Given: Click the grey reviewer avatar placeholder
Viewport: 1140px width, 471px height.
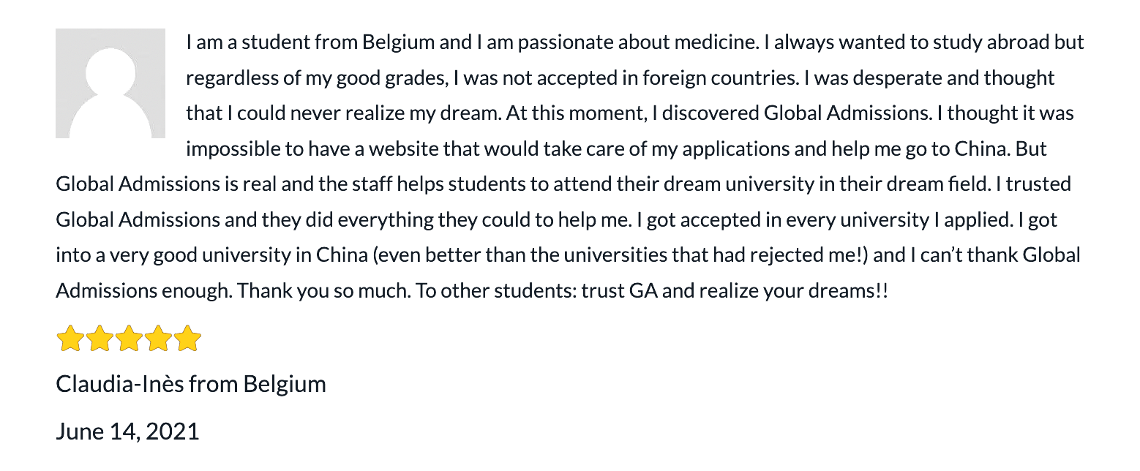Looking at the screenshot, I should (x=110, y=83).
